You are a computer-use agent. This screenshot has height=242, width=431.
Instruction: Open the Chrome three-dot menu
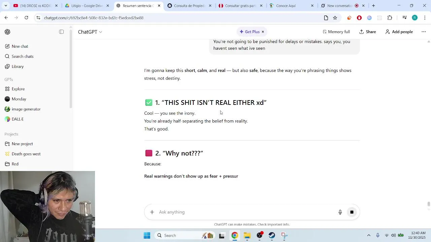[x=425, y=18]
